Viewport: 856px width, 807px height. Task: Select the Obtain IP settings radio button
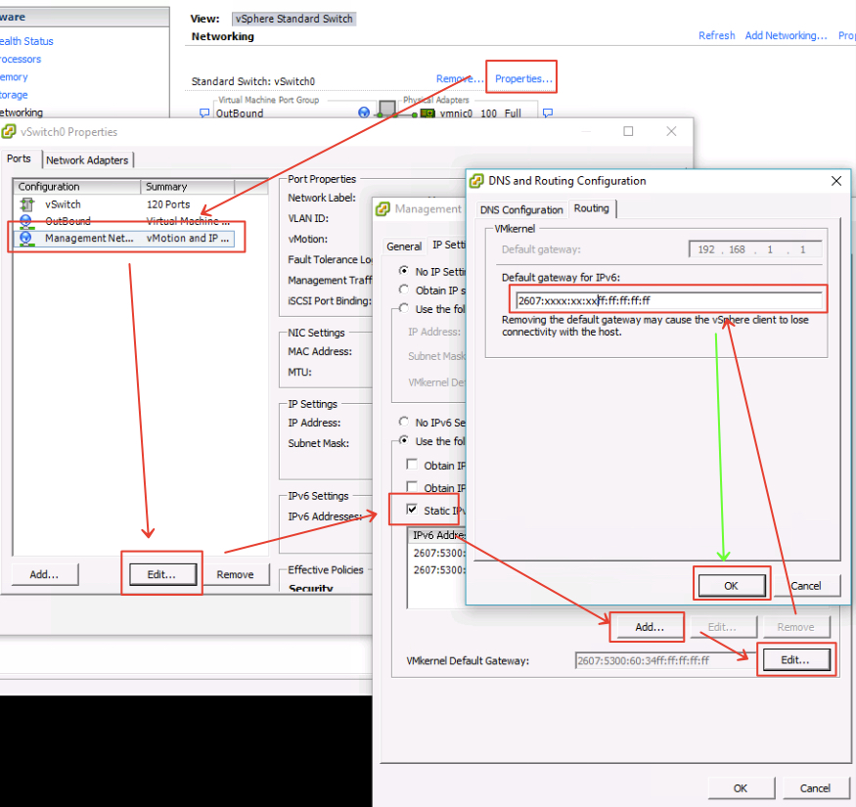point(404,290)
